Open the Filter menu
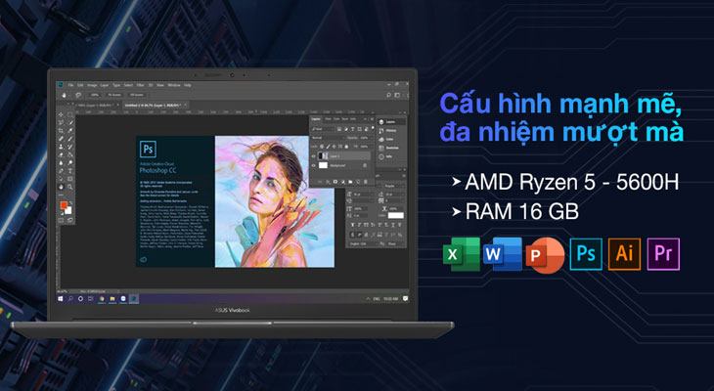The height and width of the screenshot is (391, 714). click(140, 85)
